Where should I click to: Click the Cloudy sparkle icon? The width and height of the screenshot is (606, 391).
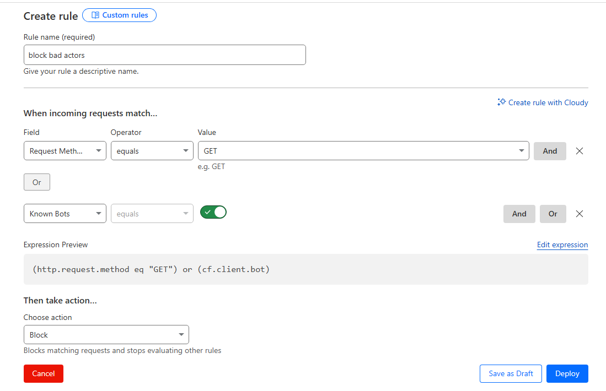(501, 102)
